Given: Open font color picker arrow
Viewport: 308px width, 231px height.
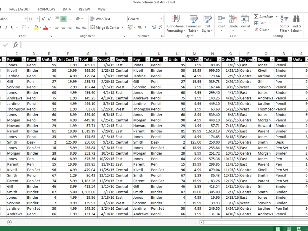Looking at the screenshot, I should click(x=50, y=27).
